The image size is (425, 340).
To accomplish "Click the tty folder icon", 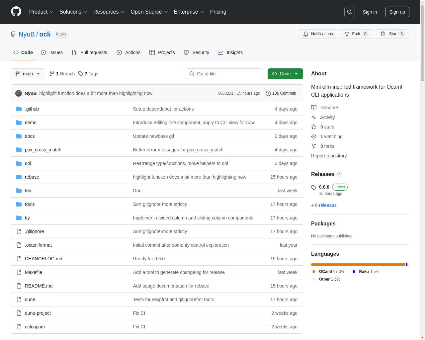I will (19, 218).
